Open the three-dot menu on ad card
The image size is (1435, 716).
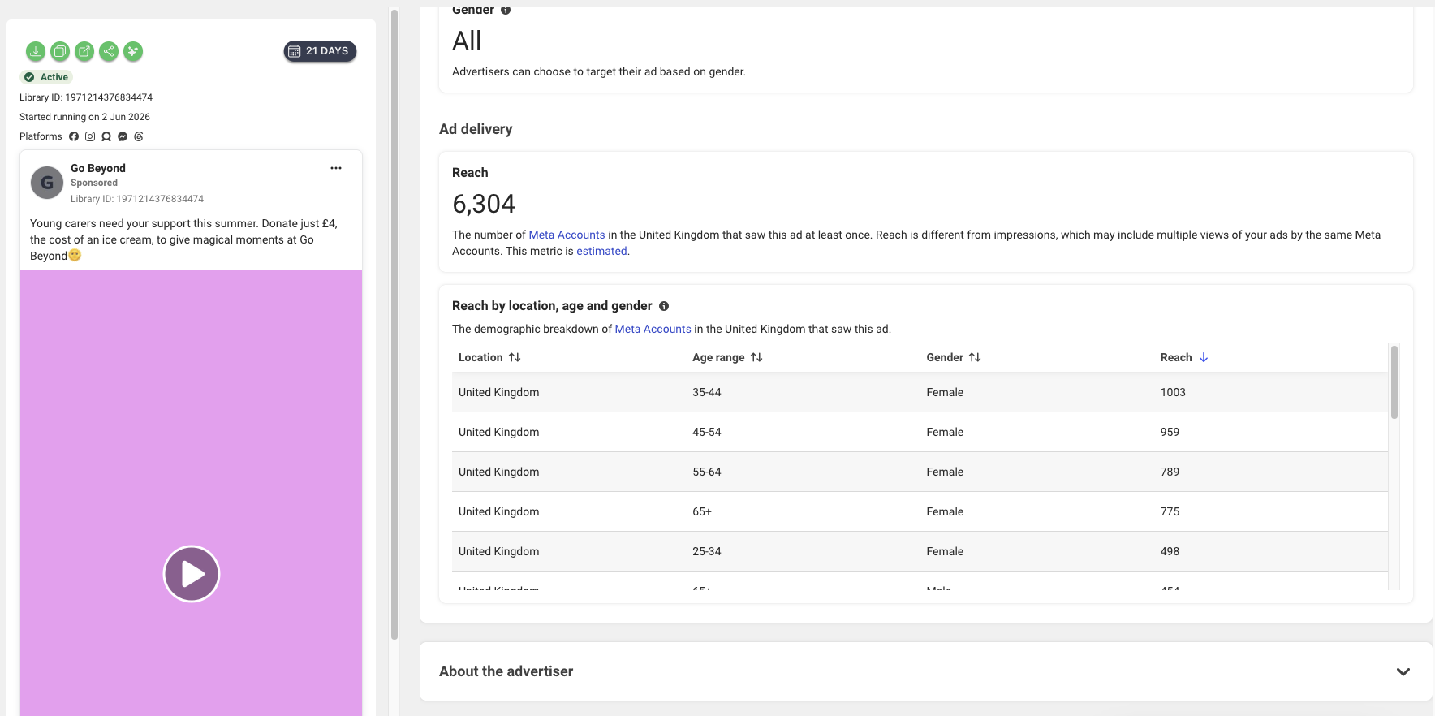(x=336, y=168)
